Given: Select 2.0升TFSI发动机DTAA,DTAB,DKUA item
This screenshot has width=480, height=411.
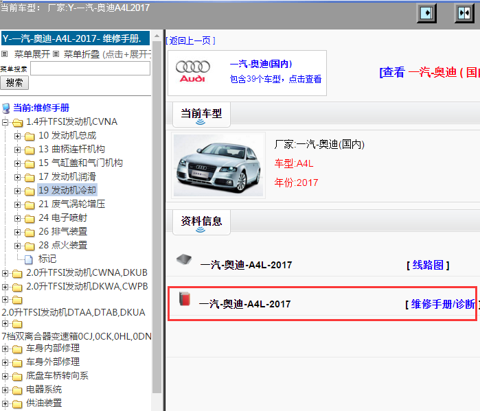Looking at the screenshot, I should pos(73,312).
